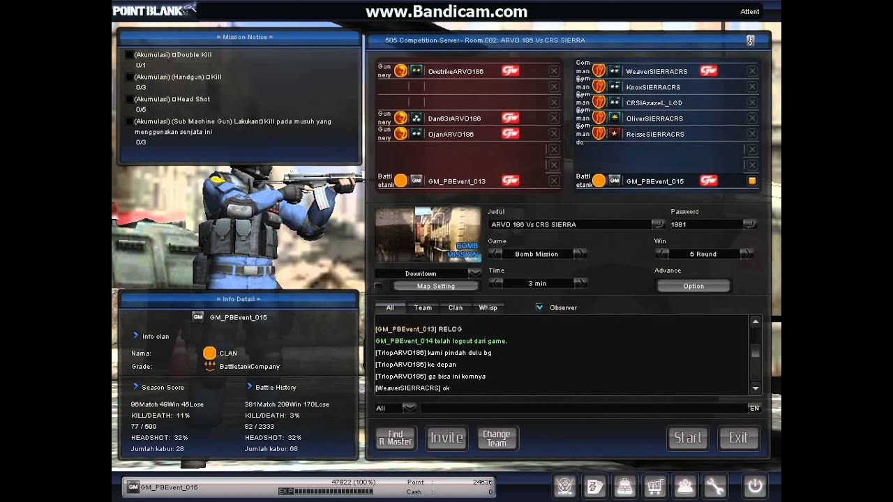The image size is (893, 502).
Task: Open the community friends icon
Action: click(684, 486)
